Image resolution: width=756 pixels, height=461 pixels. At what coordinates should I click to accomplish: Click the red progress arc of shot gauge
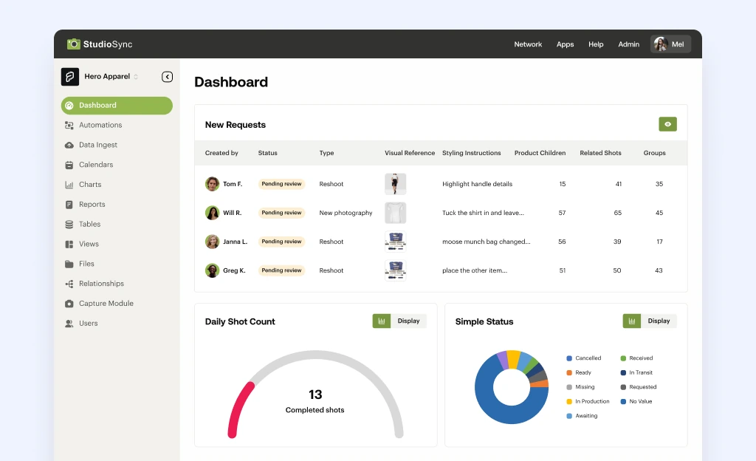tap(237, 409)
